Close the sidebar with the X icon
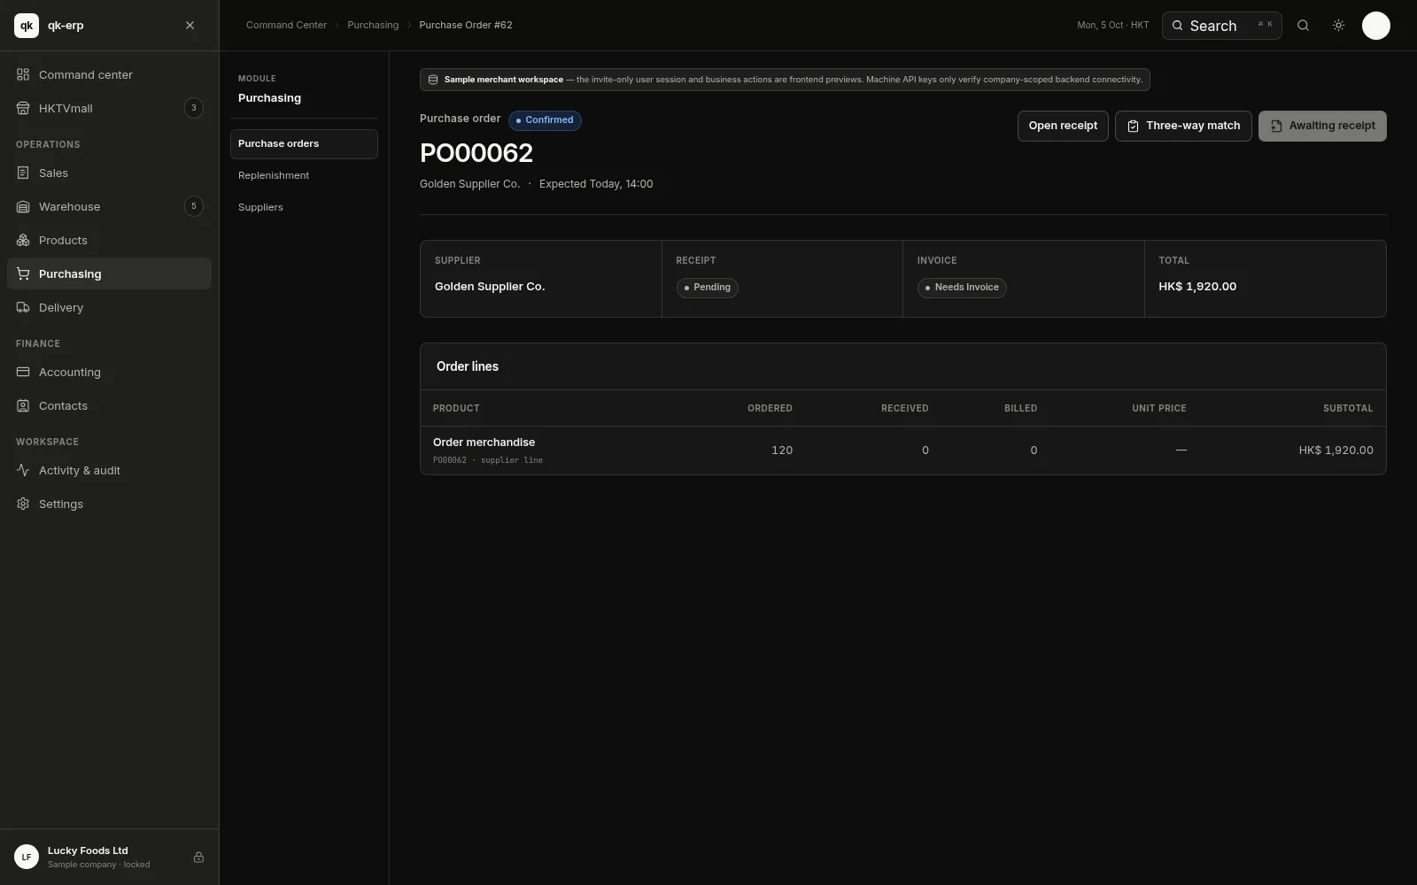 click(x=190, y=26)
